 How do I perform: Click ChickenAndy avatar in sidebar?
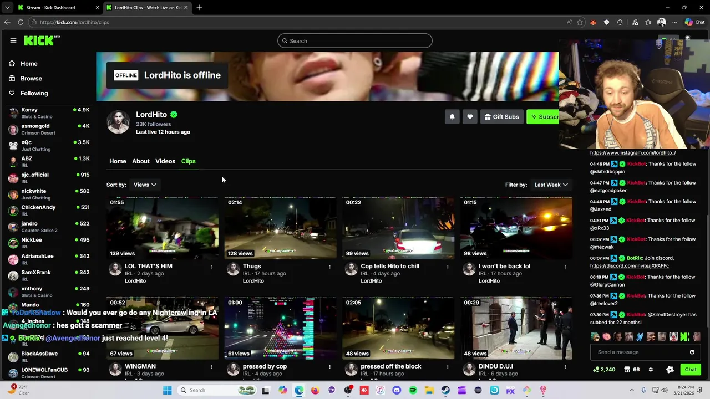point(13,211)
